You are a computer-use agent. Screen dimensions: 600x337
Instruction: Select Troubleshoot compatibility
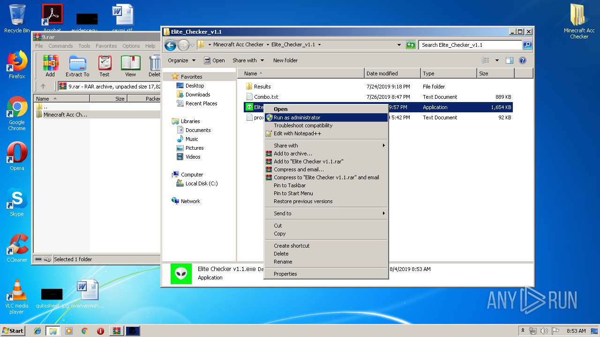[x=326, y=125]
